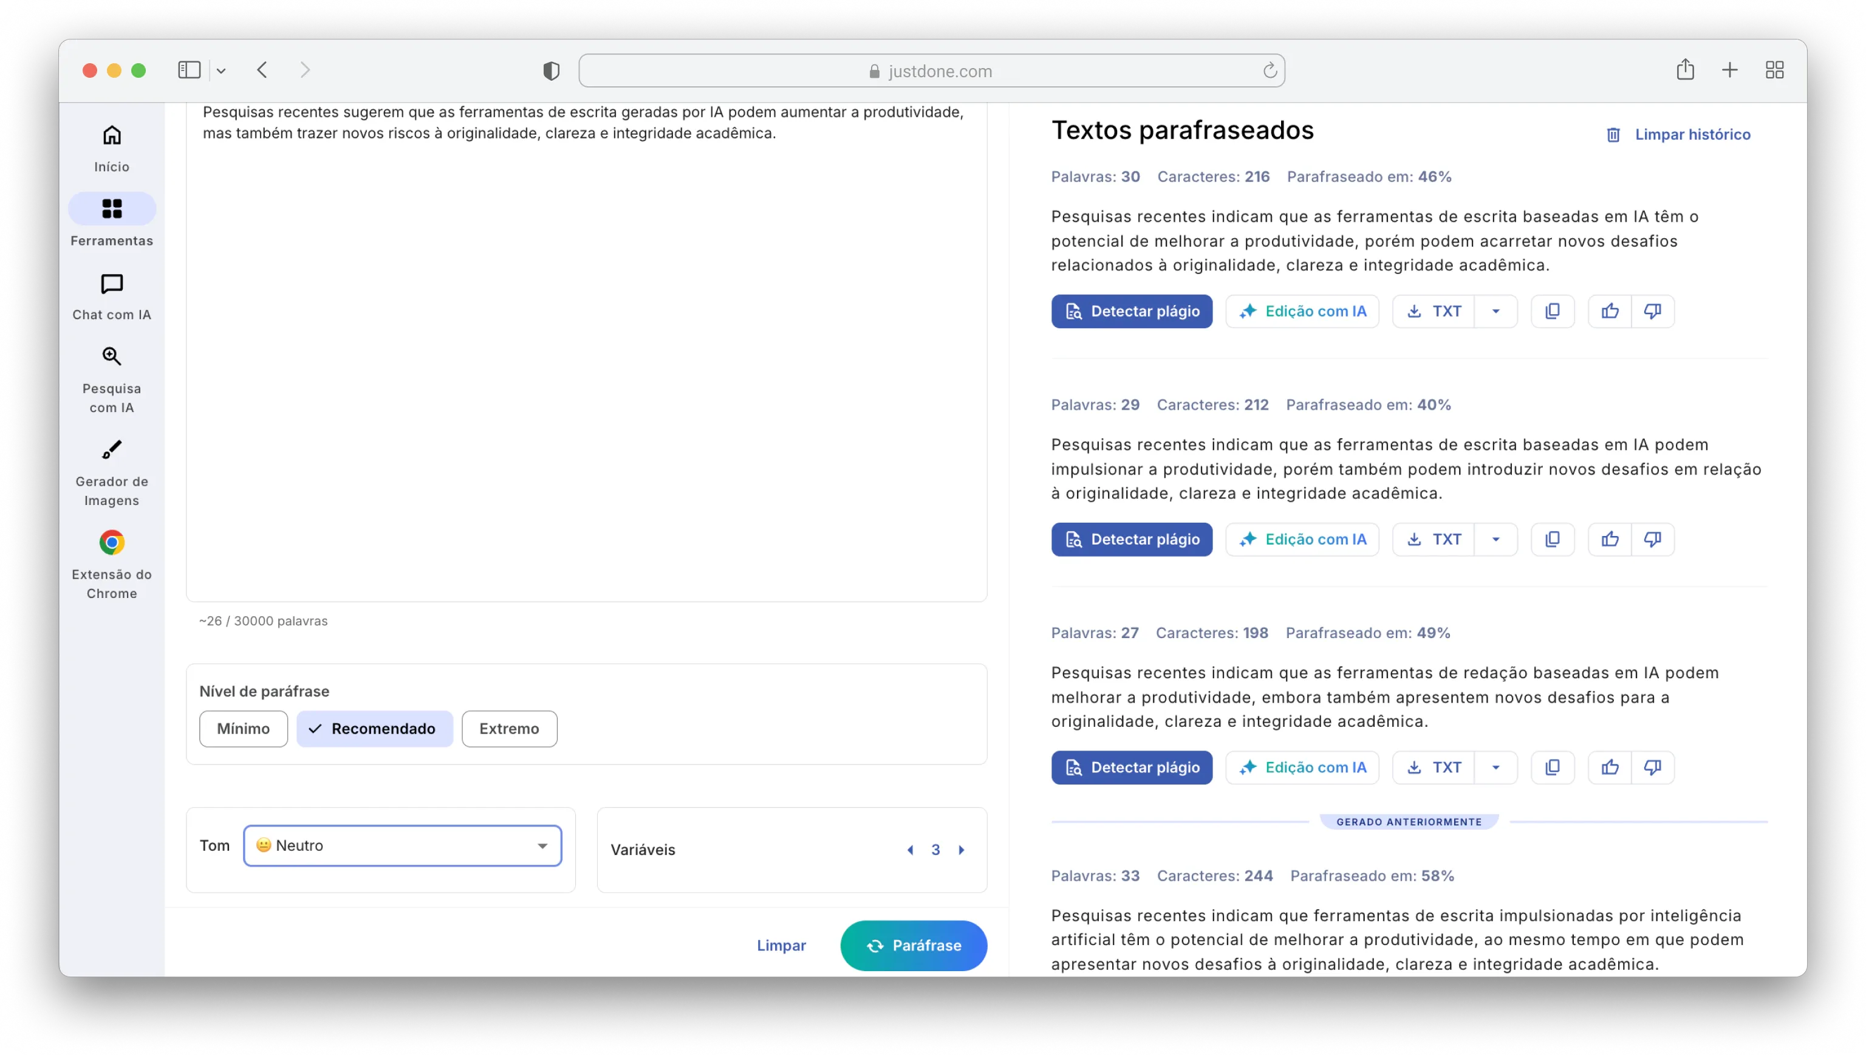
Task: Open the Gerador de Imagens tool
Action: 112,472
